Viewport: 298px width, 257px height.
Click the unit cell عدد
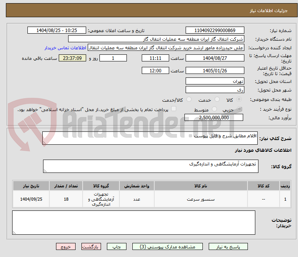pos(137,199)
